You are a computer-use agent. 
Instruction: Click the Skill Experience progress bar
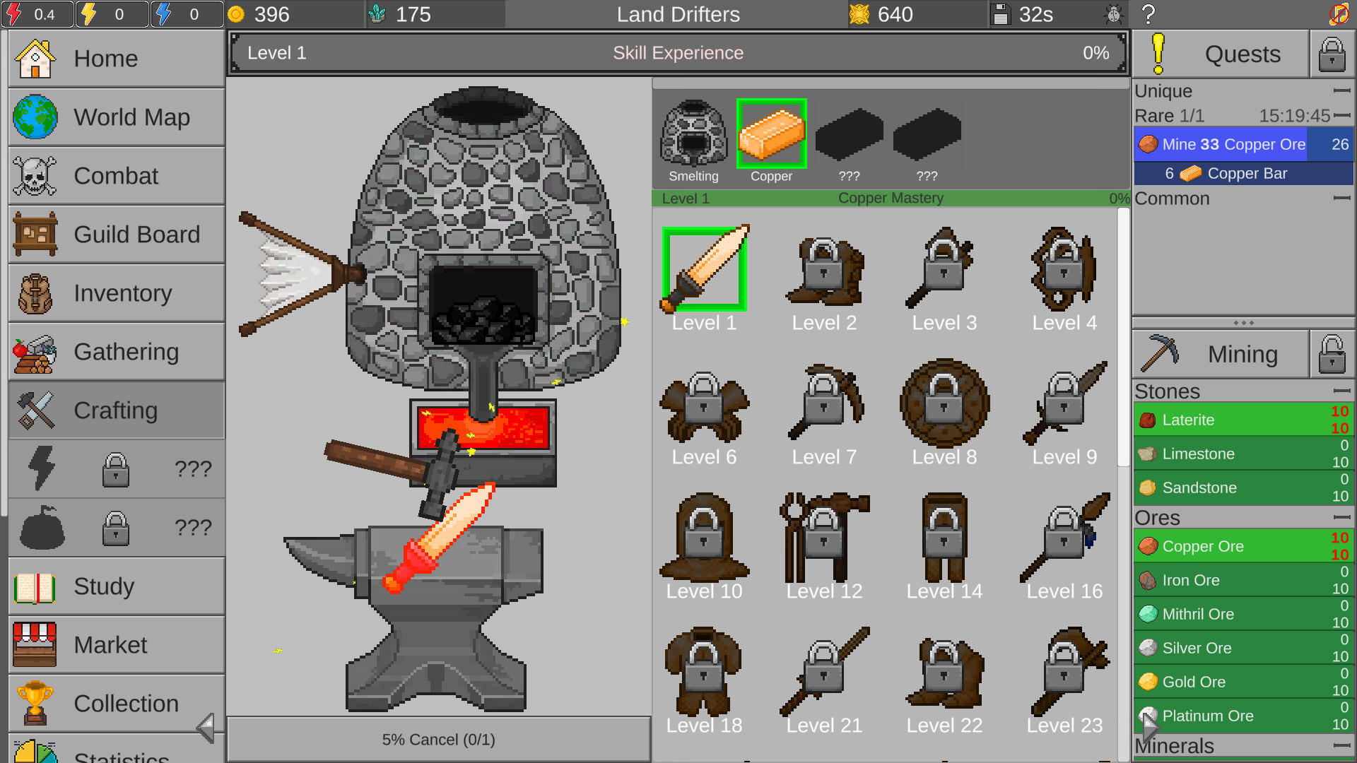click(x=677, y=52)
